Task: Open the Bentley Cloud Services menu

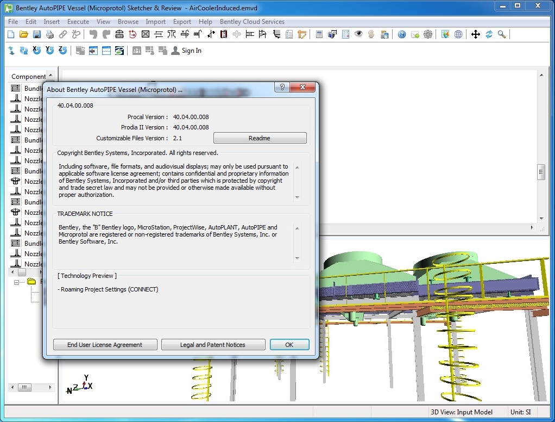Action: click(252, 22)
